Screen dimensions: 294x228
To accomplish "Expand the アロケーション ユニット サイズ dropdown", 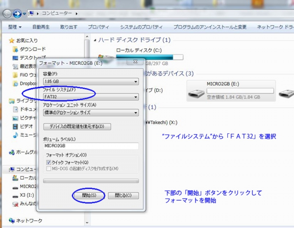I will point(91,112).
